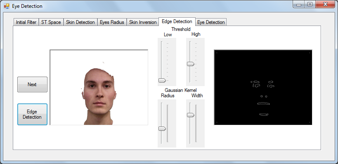
Task: Close the Eye Detection window
Action: (x=326, y=4)
